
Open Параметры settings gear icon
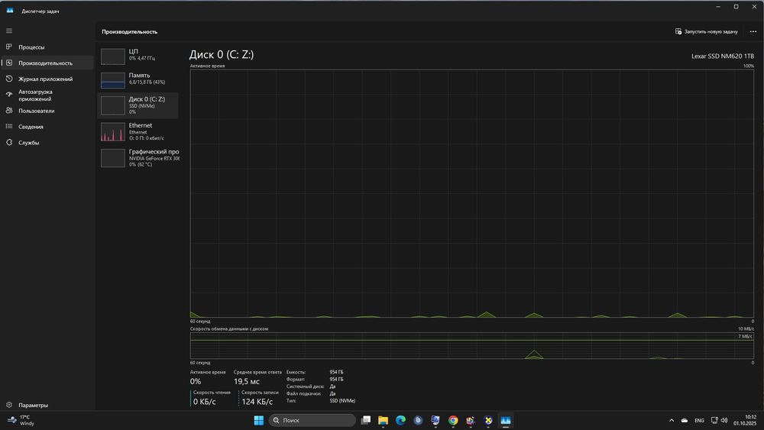point(8,405)
